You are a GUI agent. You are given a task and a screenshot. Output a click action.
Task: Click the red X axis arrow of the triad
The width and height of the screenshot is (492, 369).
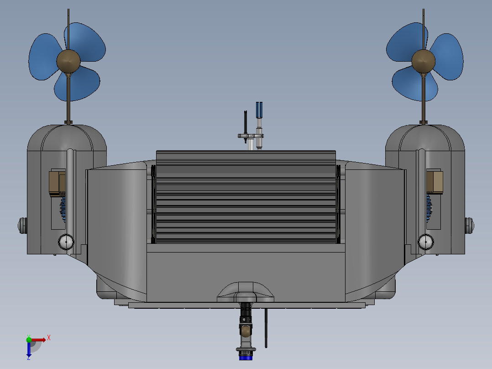click(38, 340)
